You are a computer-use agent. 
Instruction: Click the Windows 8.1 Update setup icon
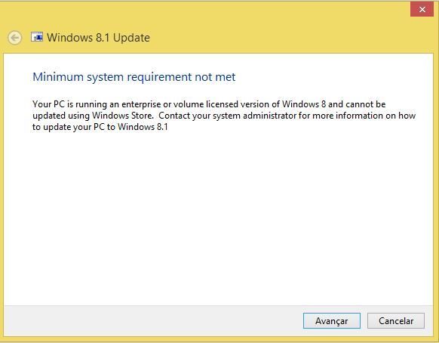click(37, 37)
